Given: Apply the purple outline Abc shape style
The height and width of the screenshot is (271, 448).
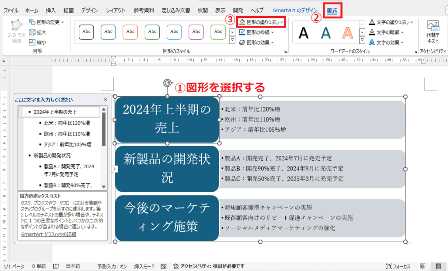Looking at the screenshot, I should (x=196, y=32).
